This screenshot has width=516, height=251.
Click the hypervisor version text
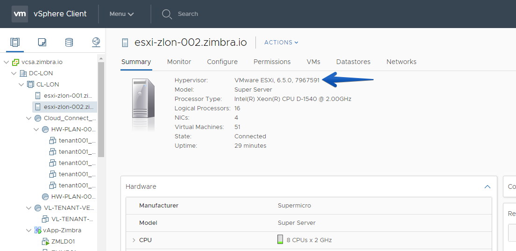[x=277, y=80]
